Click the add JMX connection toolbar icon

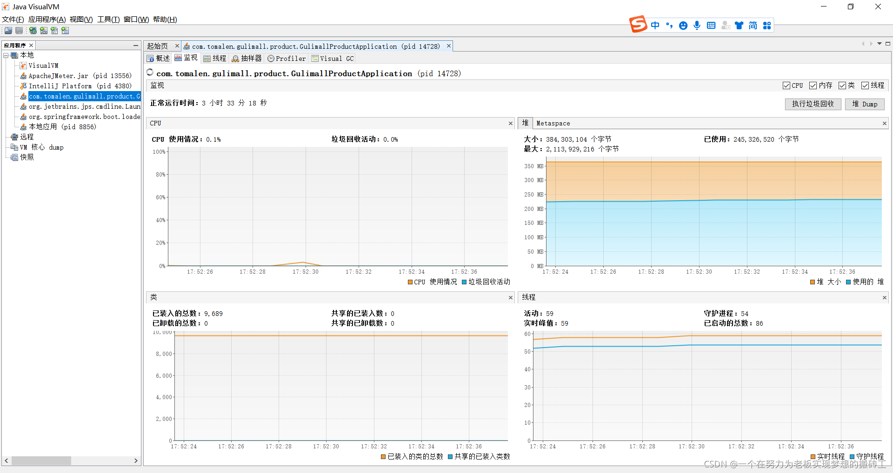pyautogui.click(x=44, y=31)
